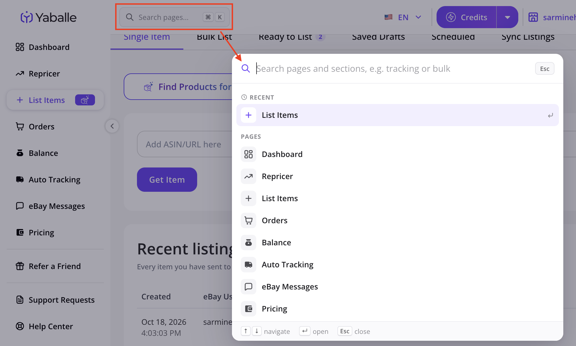Expand the Credits dropdown arrow
The height and width of the screenshot is (346, 576).
coord(507,17)
